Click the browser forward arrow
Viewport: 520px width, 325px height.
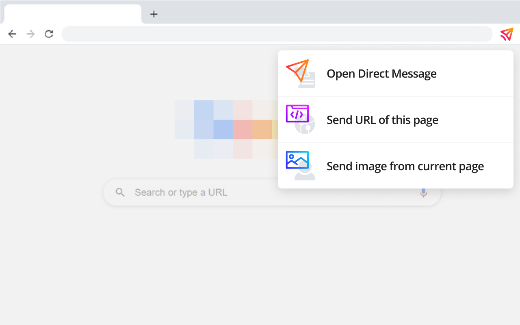pos(30,34)
